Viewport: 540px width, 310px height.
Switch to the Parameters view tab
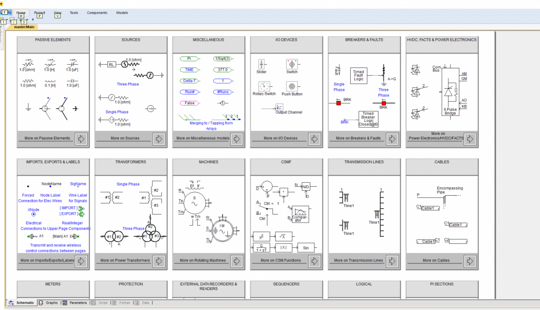75,303
